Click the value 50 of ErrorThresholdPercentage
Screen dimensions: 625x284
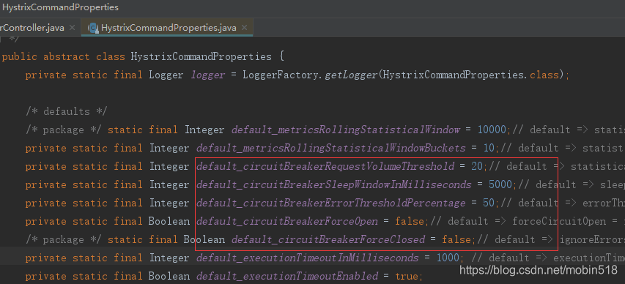coord(489,203)
